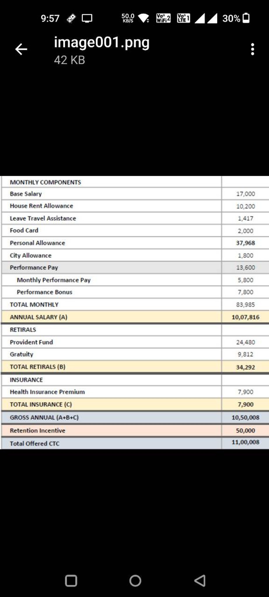Tap the MONTHLY COMPONENTS header row
269x597 pixels.
coord(111,182)
